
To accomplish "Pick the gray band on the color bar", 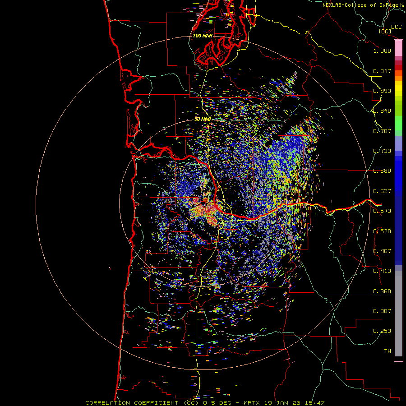I will coord(398,314).
